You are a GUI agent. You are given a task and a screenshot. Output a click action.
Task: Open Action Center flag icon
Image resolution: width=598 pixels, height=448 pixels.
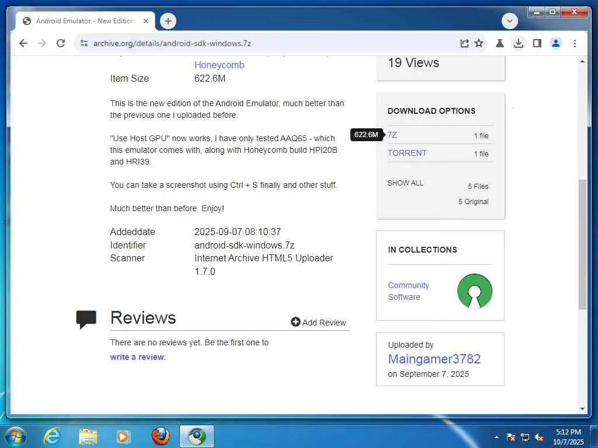click(511, 437)
